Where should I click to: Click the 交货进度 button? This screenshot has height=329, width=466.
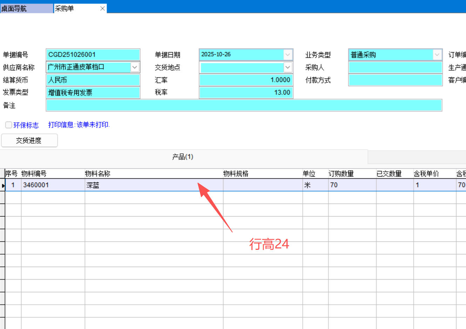tap(29, 140)
